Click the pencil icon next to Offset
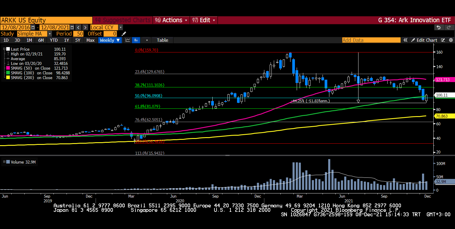Image resolution: width=455 pixels, height=229 pixels. tap(124, 34)
